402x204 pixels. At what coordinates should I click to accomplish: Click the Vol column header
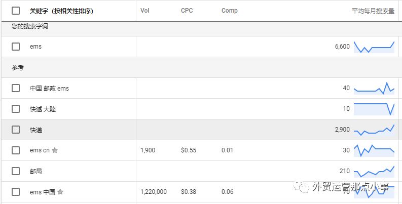[x=145, y=11]
